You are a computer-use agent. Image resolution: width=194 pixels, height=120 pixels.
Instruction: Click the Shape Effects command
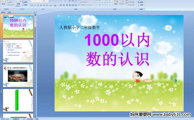point(130,5)
